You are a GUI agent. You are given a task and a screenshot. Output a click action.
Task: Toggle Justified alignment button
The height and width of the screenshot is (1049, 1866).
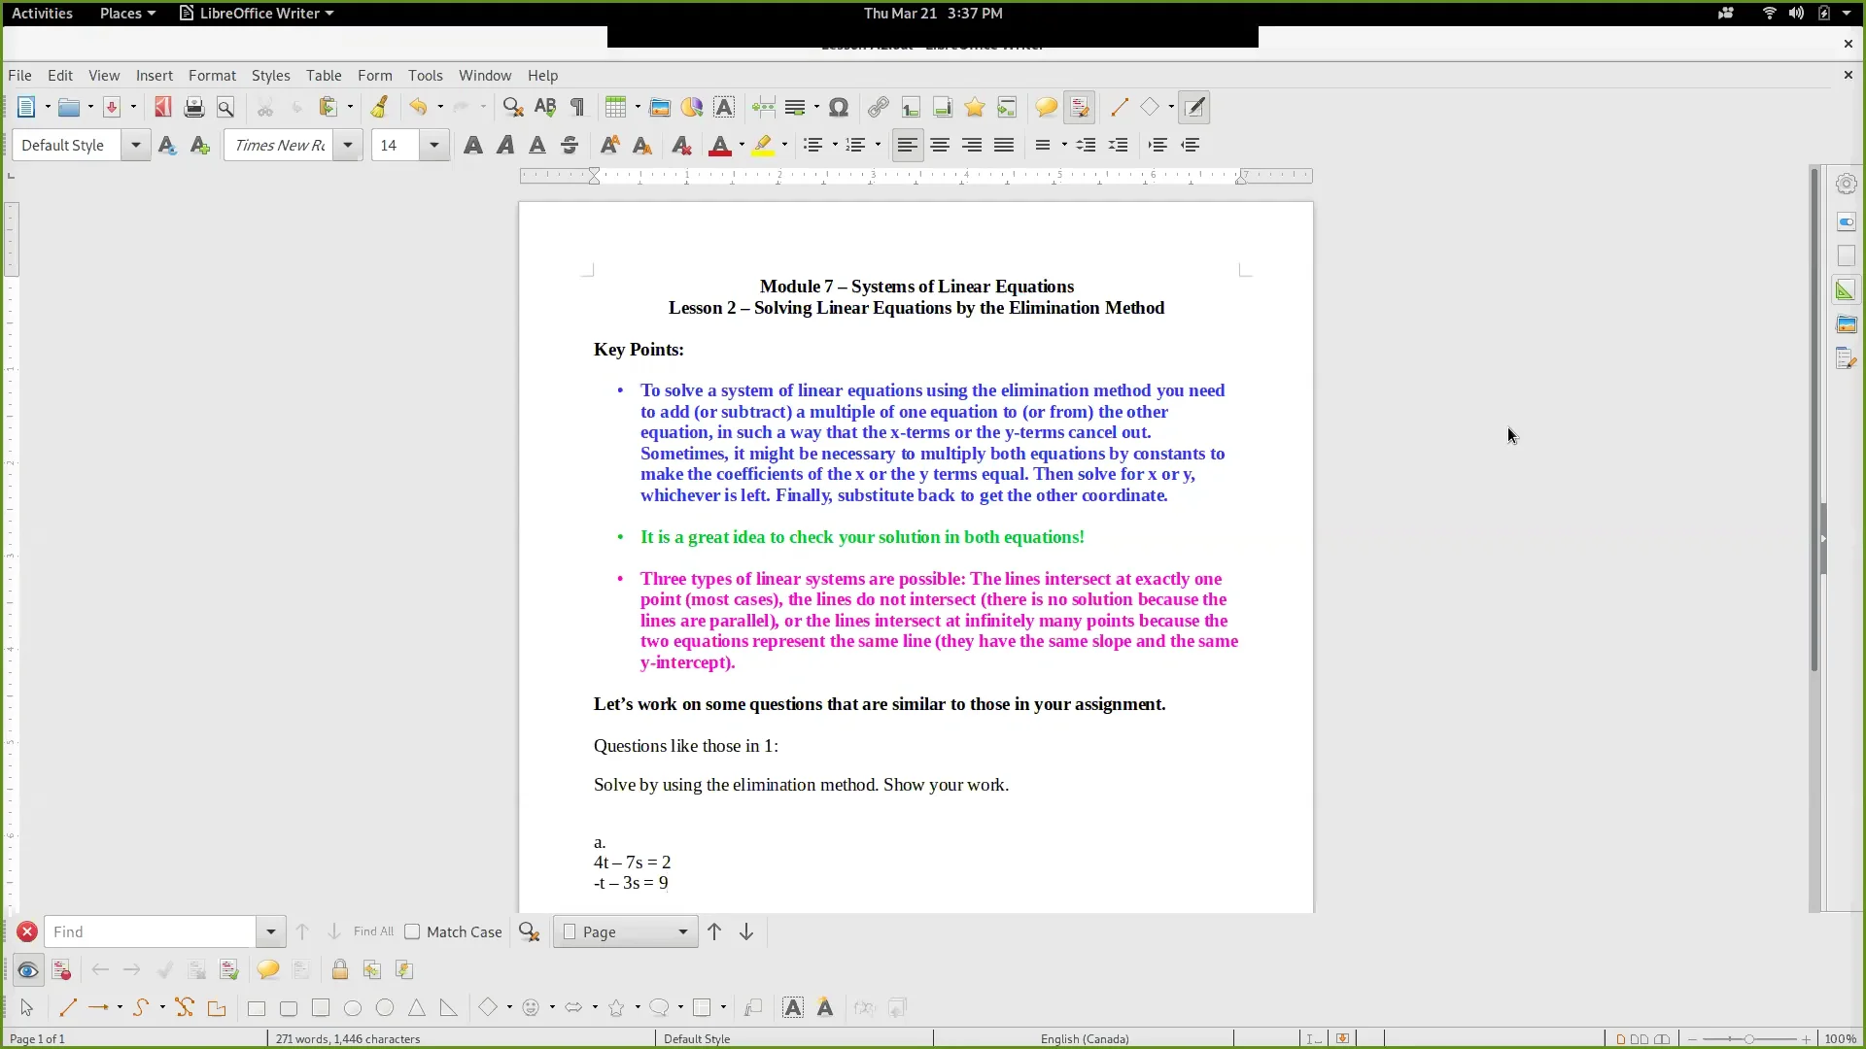tap(1004, 145)
